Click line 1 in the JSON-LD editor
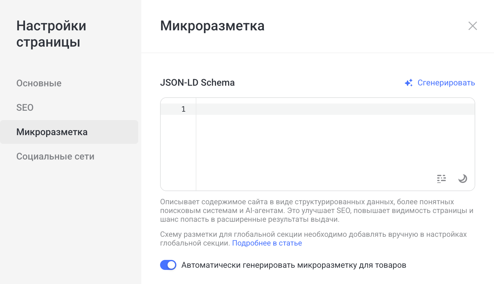 point(281,109)
